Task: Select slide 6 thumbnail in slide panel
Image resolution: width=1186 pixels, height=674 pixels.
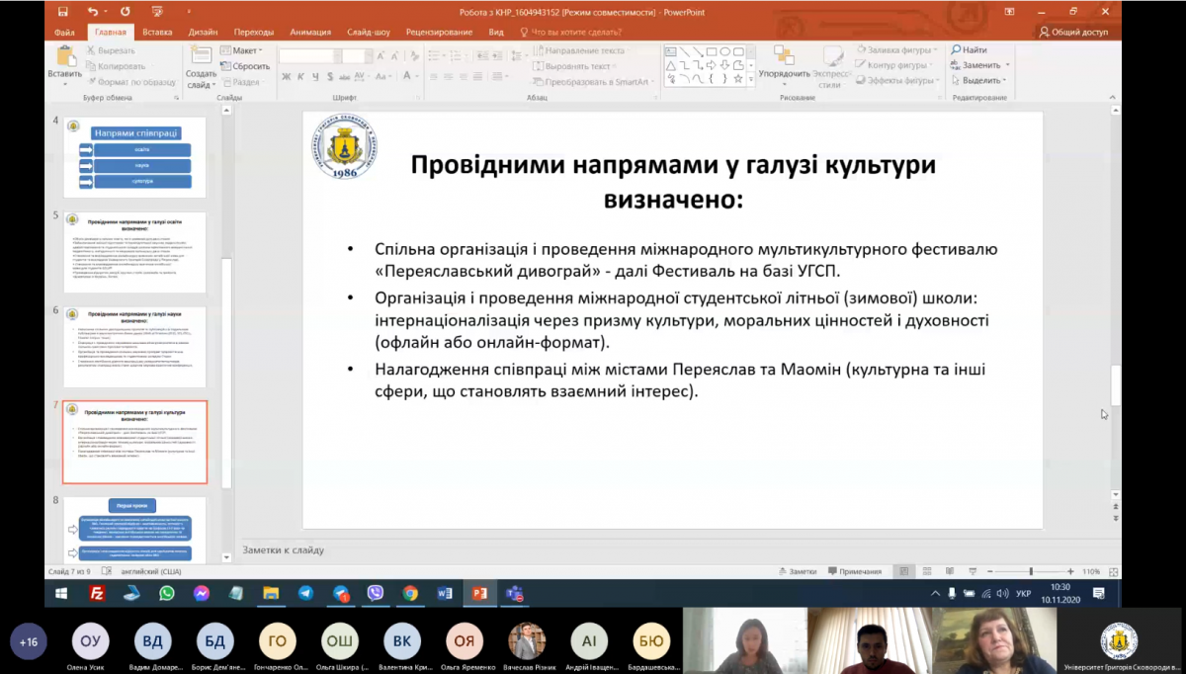Action: coord(134,347)
